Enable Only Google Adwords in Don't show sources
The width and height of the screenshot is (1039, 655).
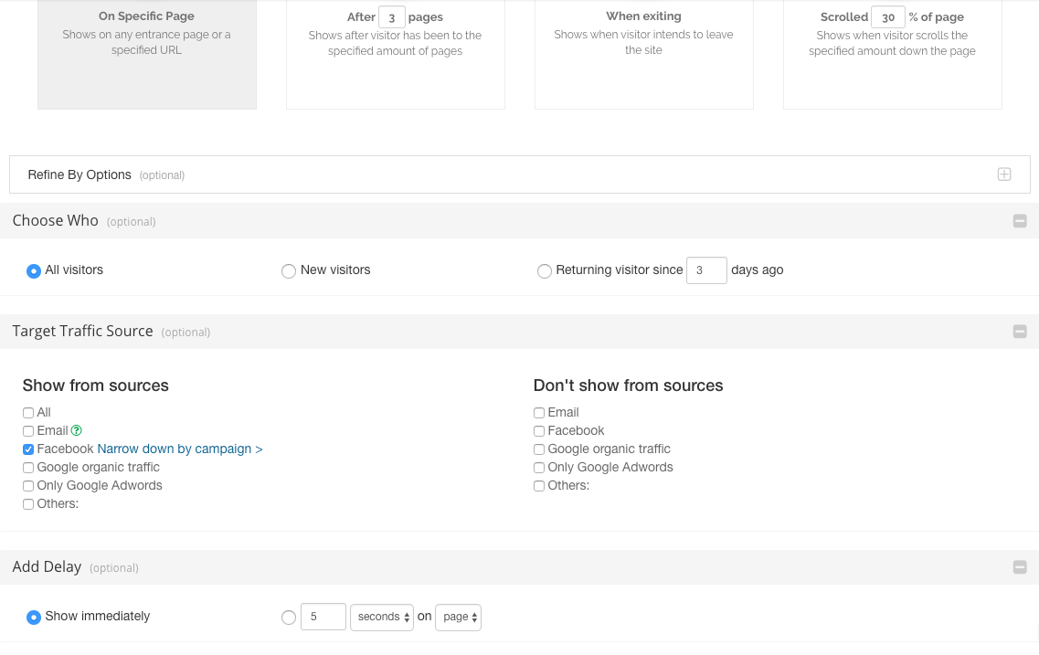[x=539, y=468]
